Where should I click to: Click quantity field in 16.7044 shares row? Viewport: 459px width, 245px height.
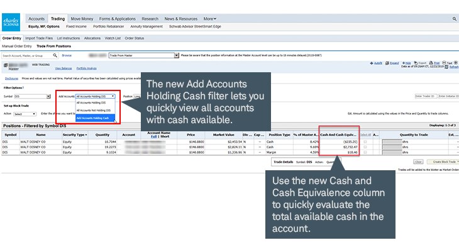click(x=392, y=142)
